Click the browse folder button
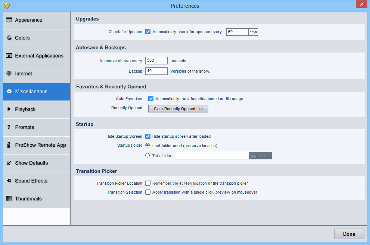The height and width of the screenshot is (245, 370). pos(261,156)
